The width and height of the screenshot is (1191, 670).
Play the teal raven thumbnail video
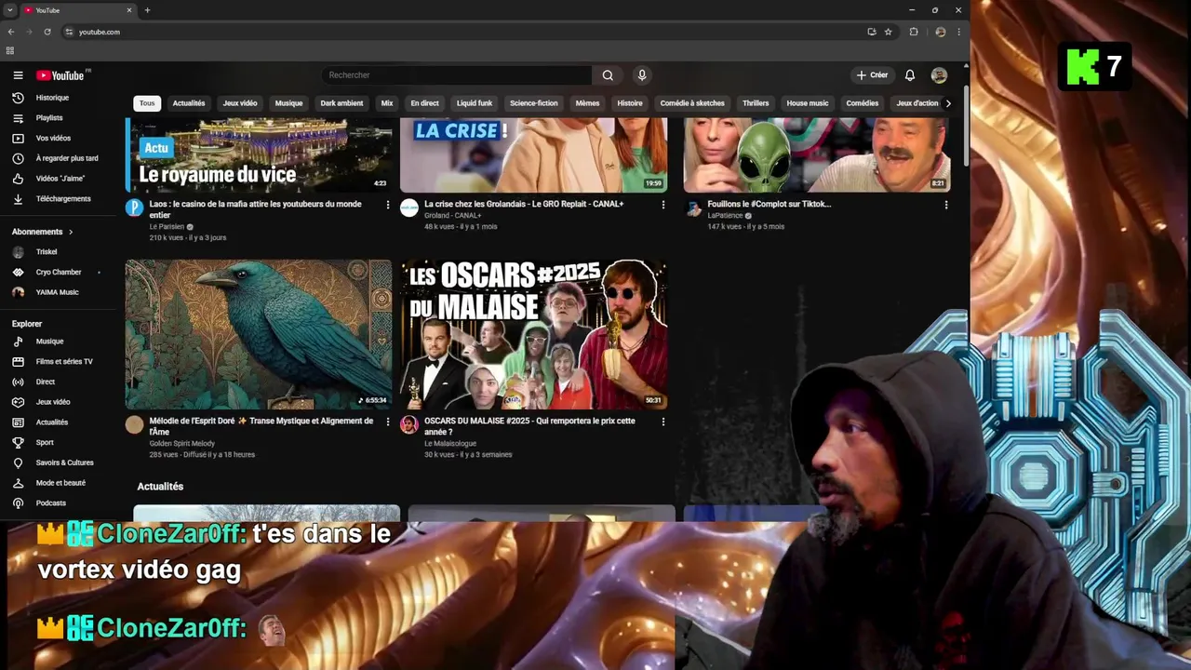[x=259, y=334]
